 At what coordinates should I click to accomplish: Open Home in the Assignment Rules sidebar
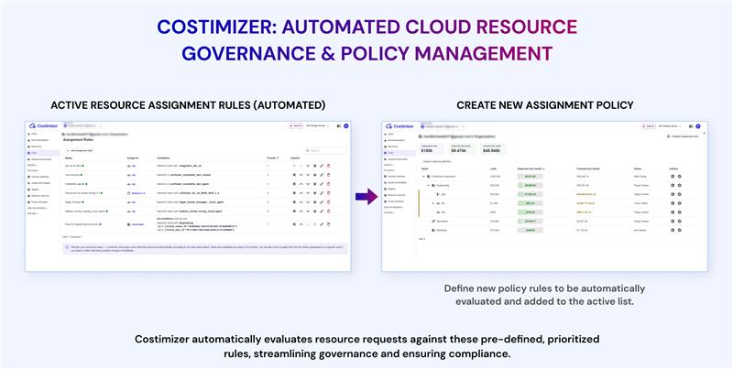(x=36, y=134)
